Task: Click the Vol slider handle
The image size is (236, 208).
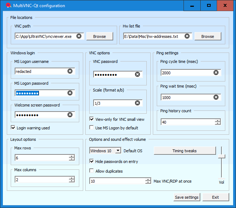Action: coord(222,156)
